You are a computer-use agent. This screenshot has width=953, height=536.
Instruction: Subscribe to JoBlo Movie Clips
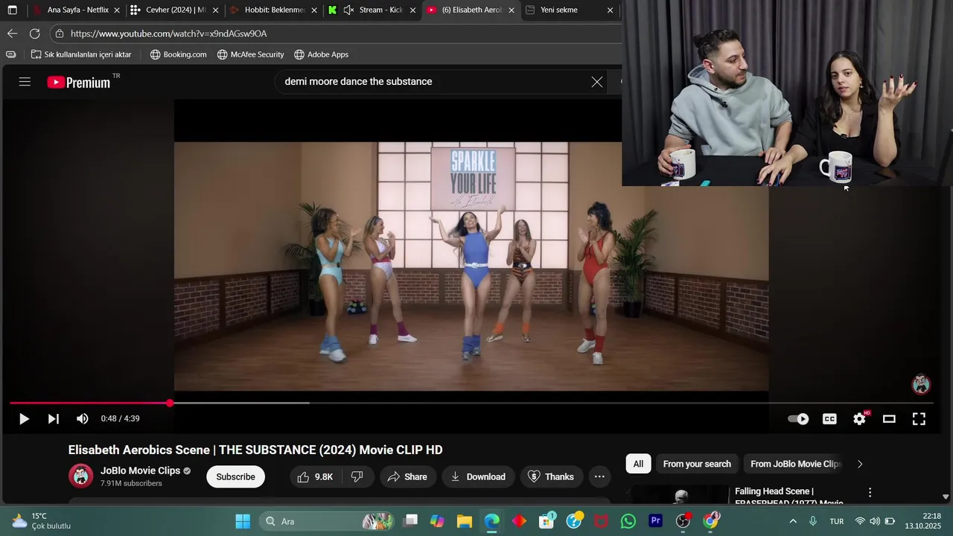point(235,476)
